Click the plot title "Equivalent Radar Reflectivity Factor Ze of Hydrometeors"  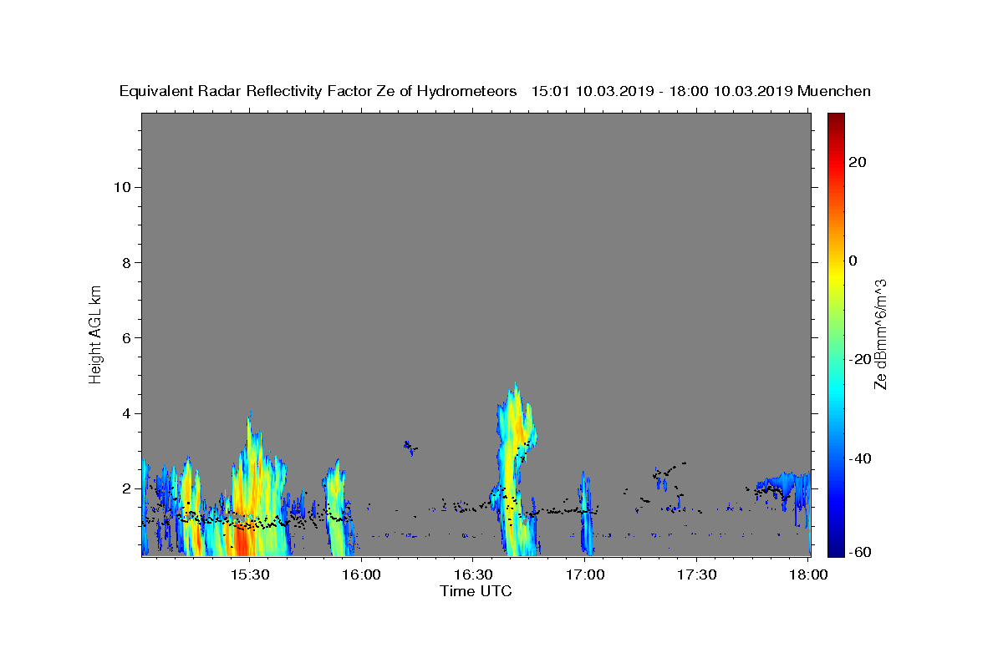click(318, 91)
